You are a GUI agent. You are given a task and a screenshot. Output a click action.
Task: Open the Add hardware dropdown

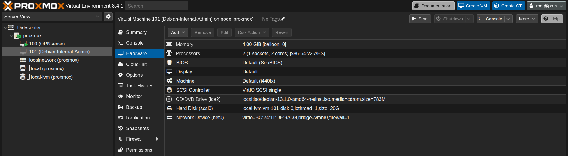(x=178, y=32)
